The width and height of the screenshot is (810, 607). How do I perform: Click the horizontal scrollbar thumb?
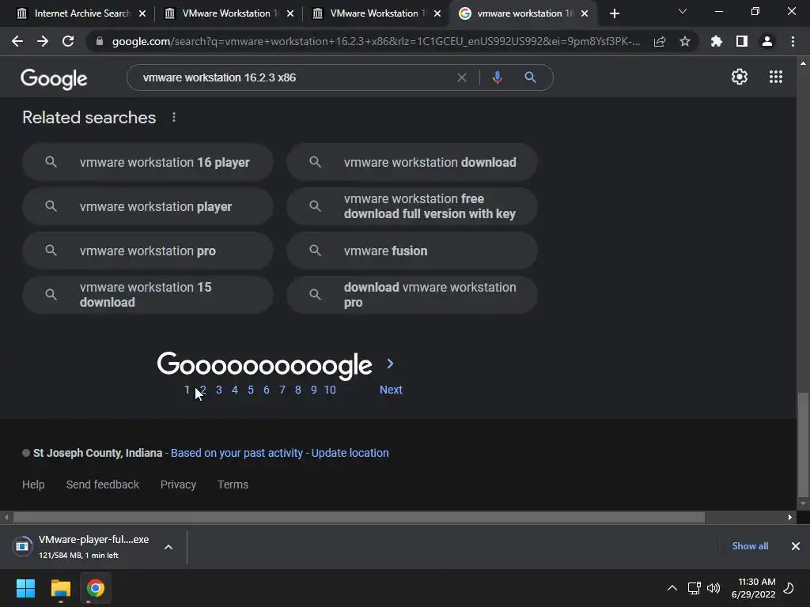click(359, 517)
